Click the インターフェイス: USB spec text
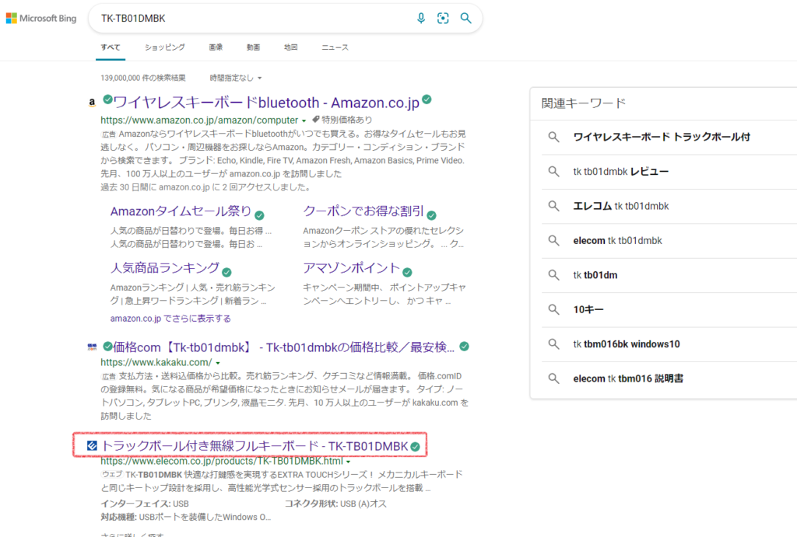The height and width of the screenshot is (537, 797). click(145, 504)
